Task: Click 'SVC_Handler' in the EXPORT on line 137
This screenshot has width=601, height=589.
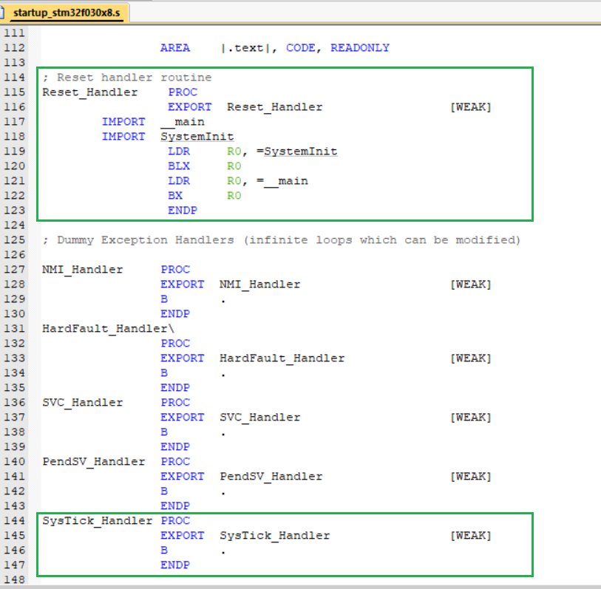Action: (x=260, y=418)
